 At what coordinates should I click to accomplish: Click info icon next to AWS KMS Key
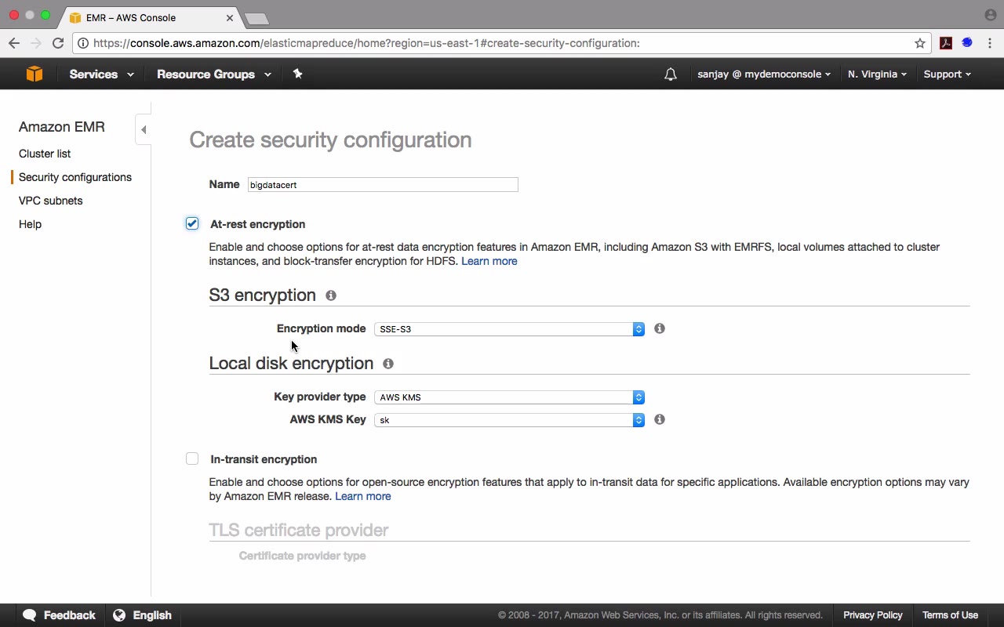pos(660,419)
